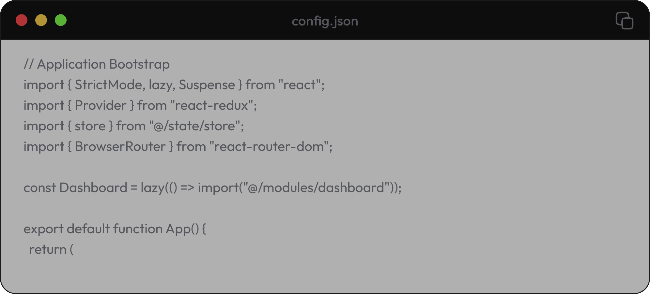650x294 pixels.
Task: Click the green maximize window dot
Action: point(61,20)
